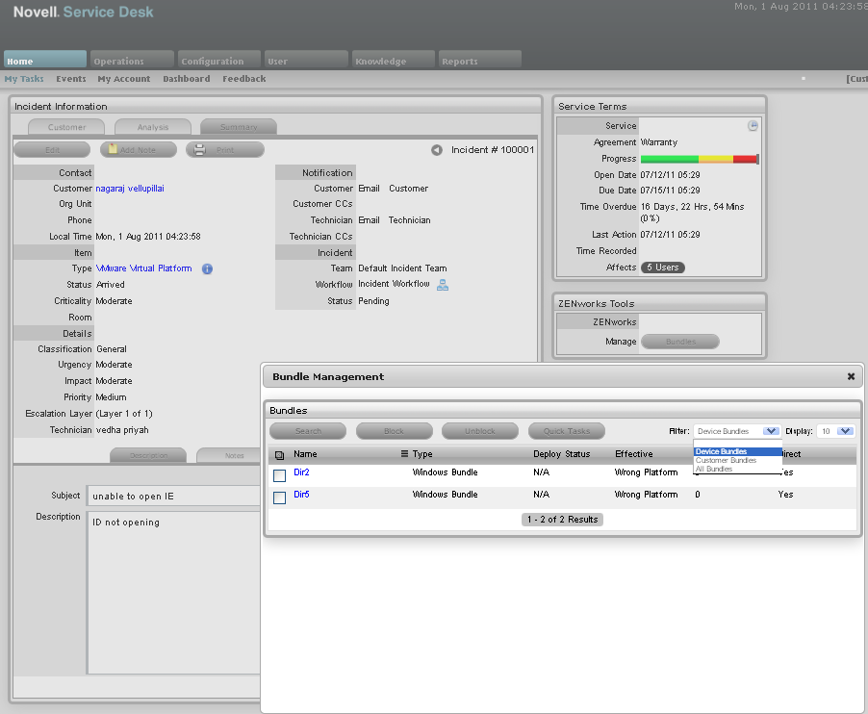868x714 pixels.
Task: Click the SLA progress bar
Action: coord(699,159)
